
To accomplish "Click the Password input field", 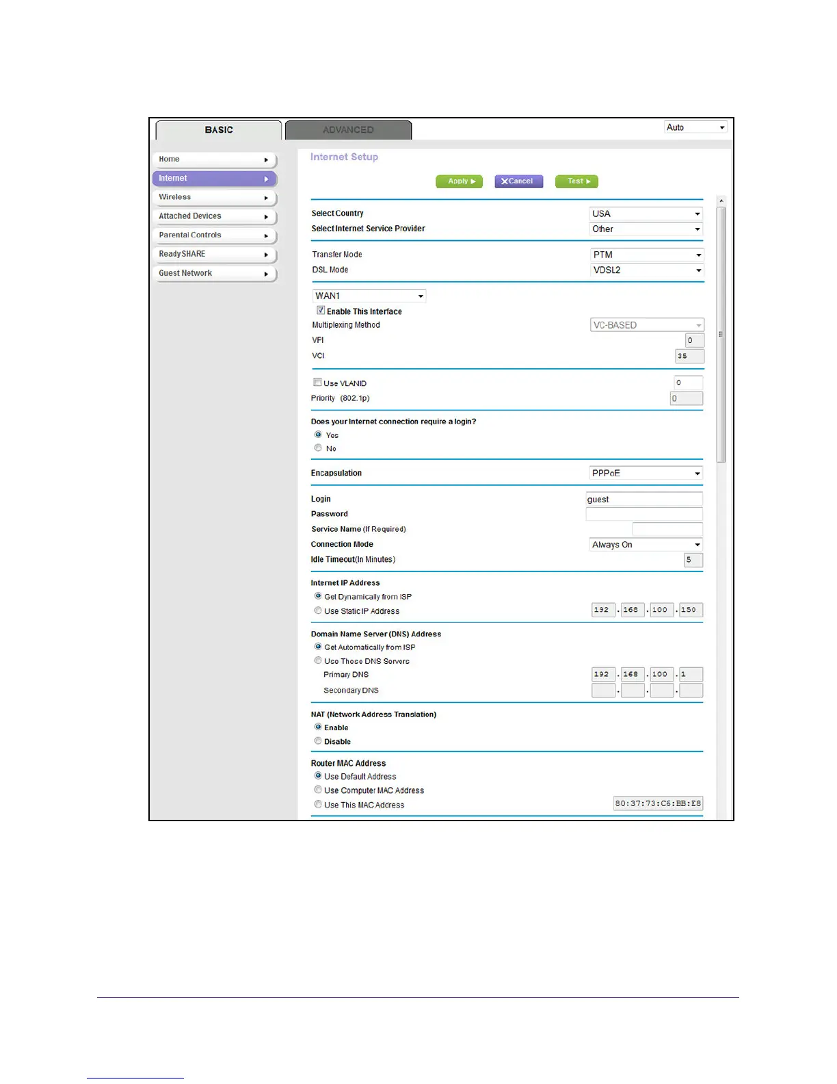I will pyautogui.click(x=644, y=514).
